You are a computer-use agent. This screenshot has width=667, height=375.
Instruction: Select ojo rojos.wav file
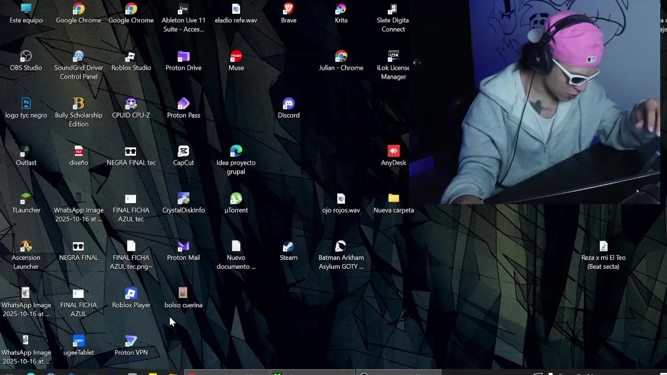[x=341, y=204]
